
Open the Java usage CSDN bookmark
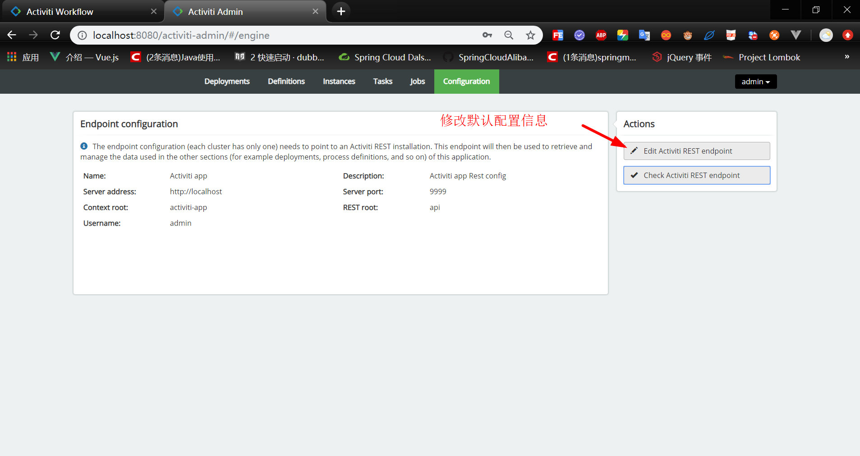175,57
